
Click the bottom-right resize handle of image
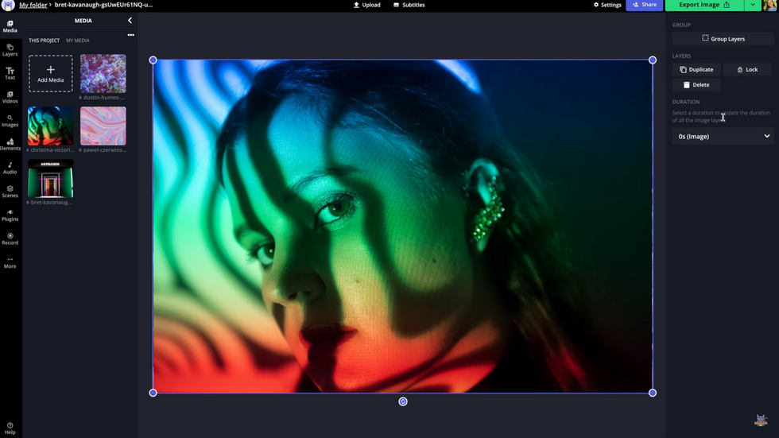653,393
